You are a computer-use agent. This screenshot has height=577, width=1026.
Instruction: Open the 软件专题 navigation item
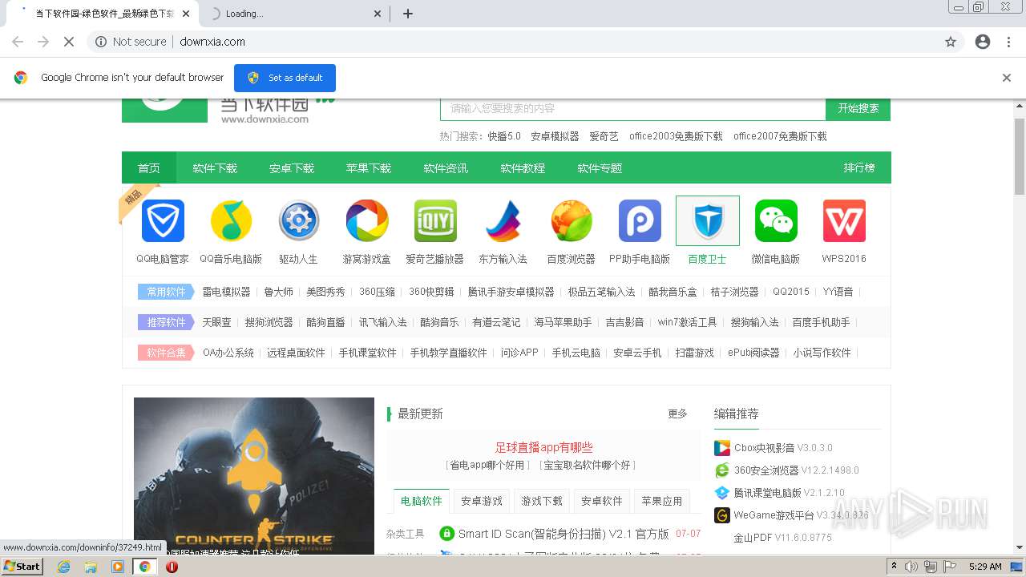tap(600, 168)
